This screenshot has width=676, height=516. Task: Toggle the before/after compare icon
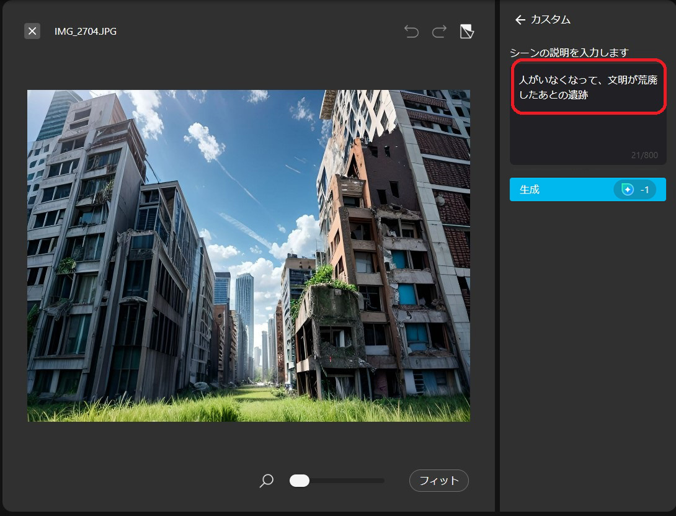467,32
